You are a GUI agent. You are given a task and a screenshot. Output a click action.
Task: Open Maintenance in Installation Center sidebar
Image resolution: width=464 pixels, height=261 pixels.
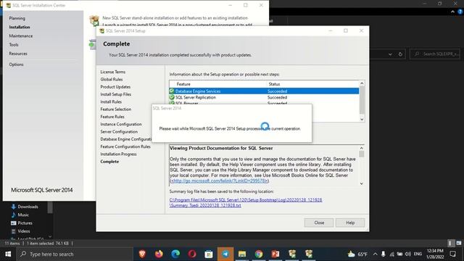click(21, 36)
